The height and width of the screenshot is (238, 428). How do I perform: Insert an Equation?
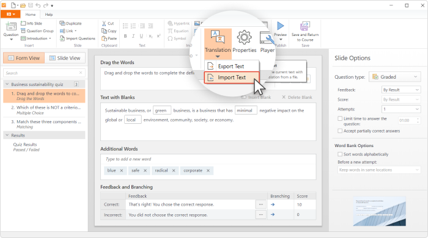point(178,31)
